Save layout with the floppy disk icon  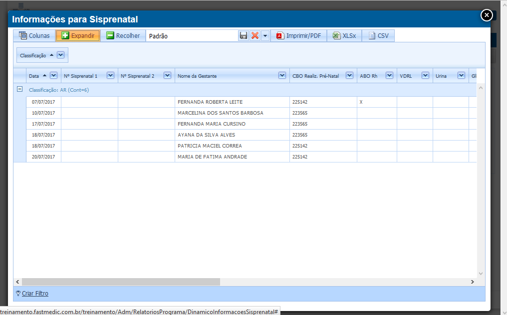(x=244, y=35)
